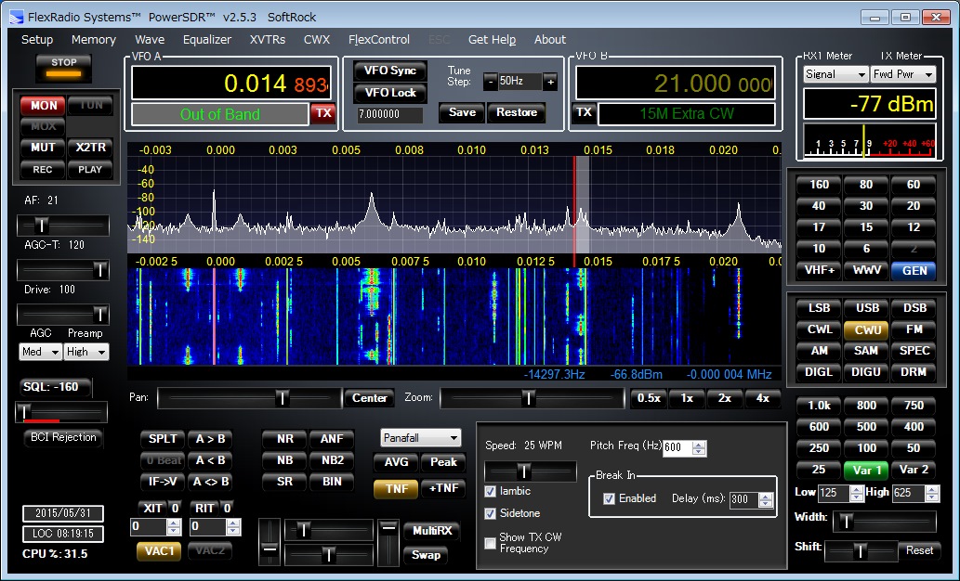
Task: Toggle Break In Enabled checkbox
Action: [610, 498]
